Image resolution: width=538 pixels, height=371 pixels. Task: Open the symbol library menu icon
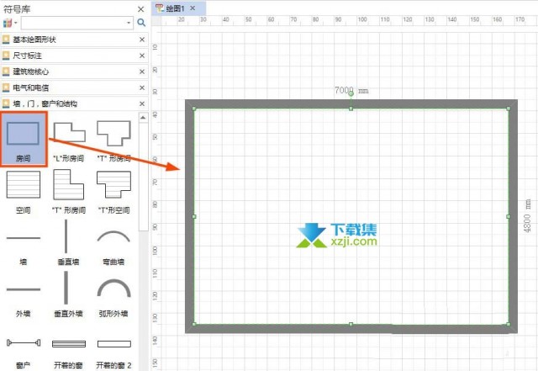point(9,23)
